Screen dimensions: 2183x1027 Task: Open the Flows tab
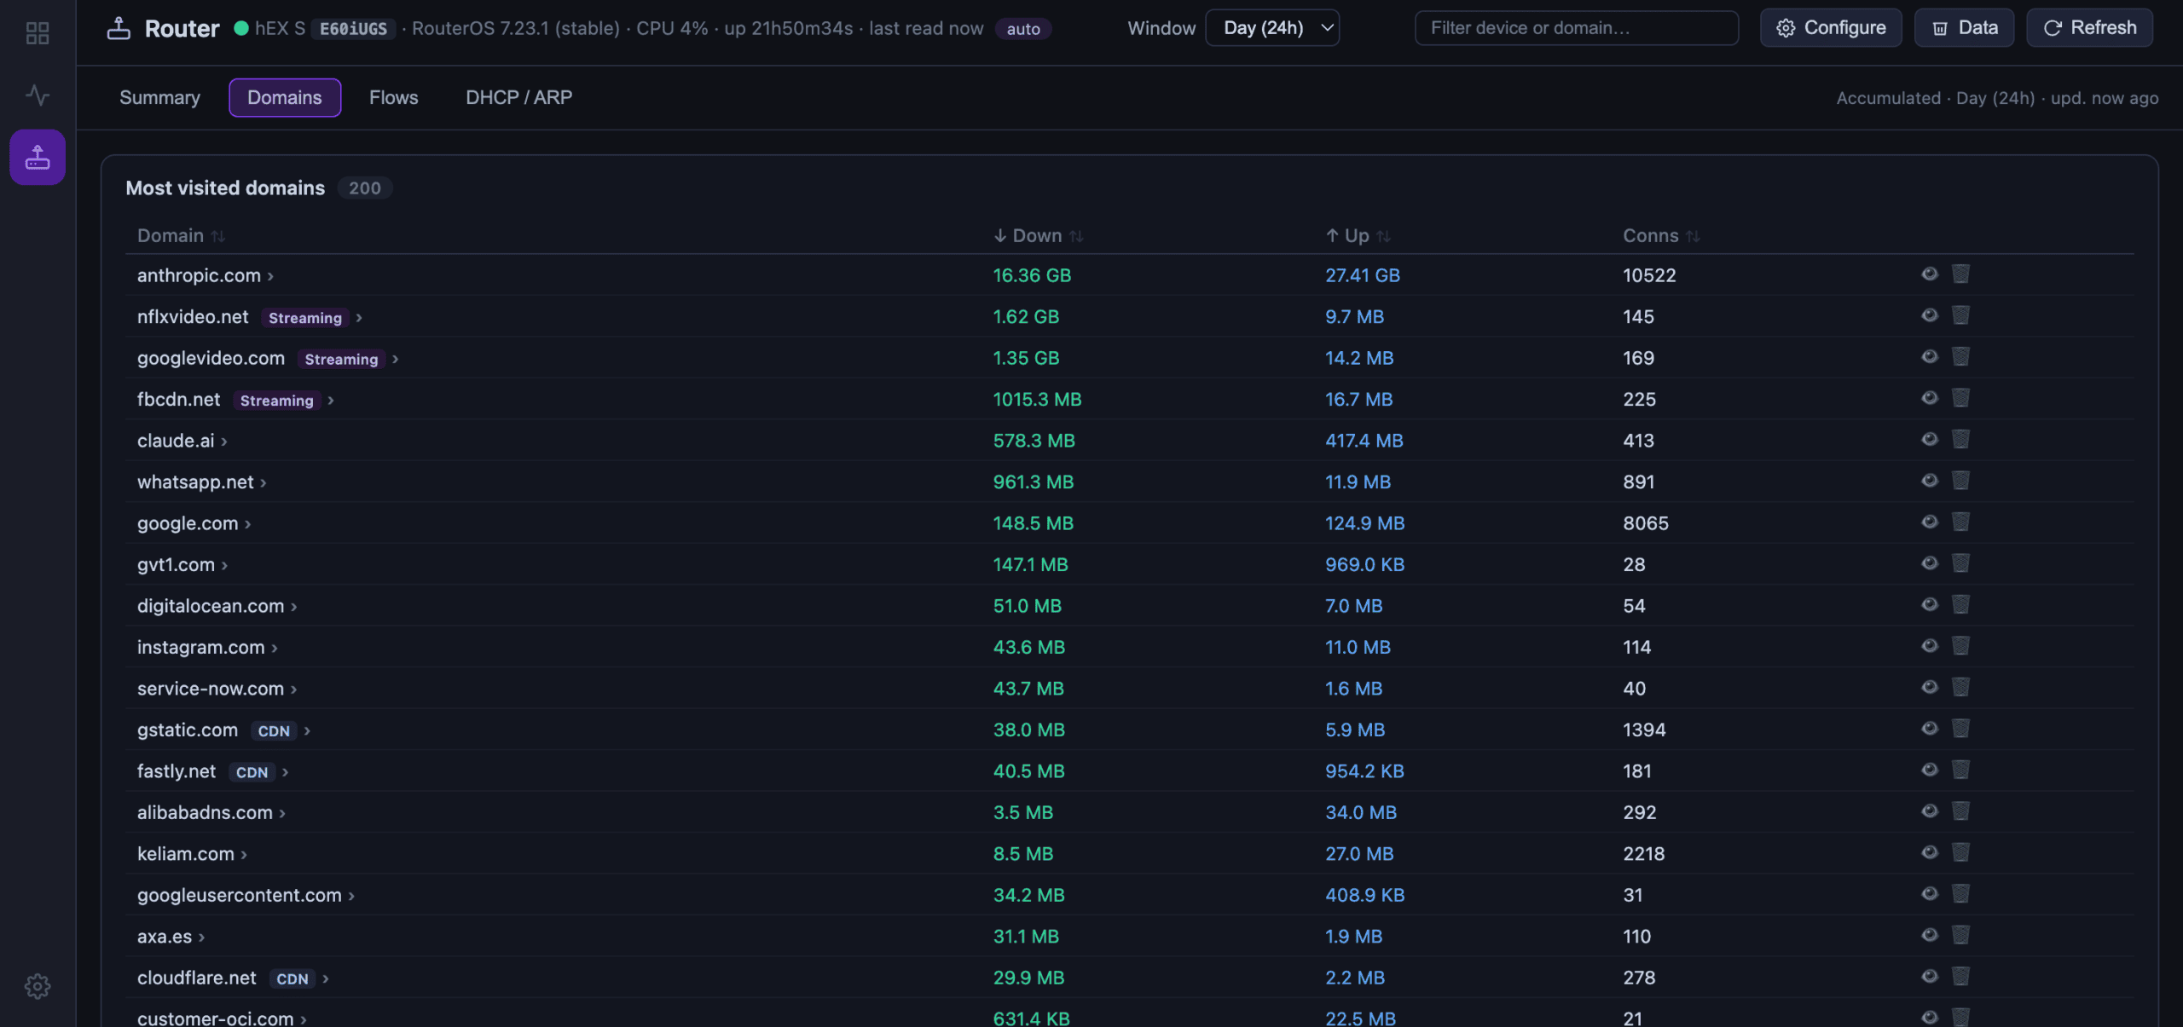tap(393, 97)
